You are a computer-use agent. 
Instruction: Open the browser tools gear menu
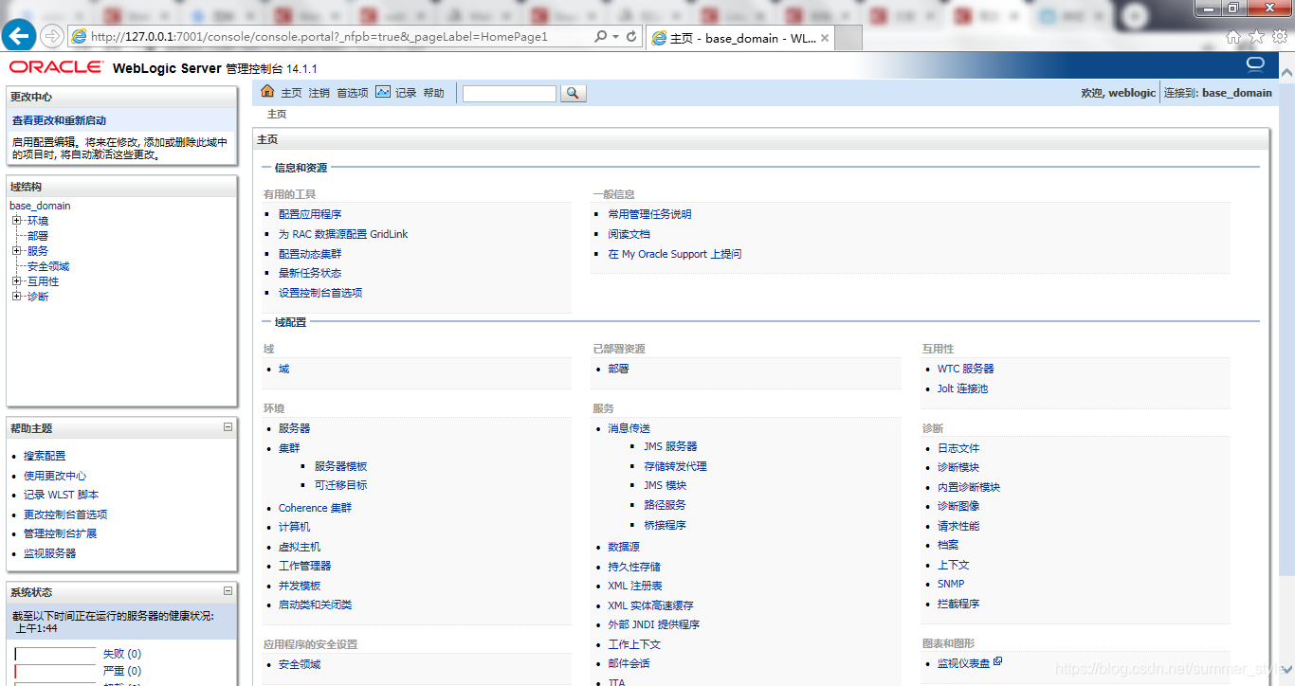tap(1280, 36)
